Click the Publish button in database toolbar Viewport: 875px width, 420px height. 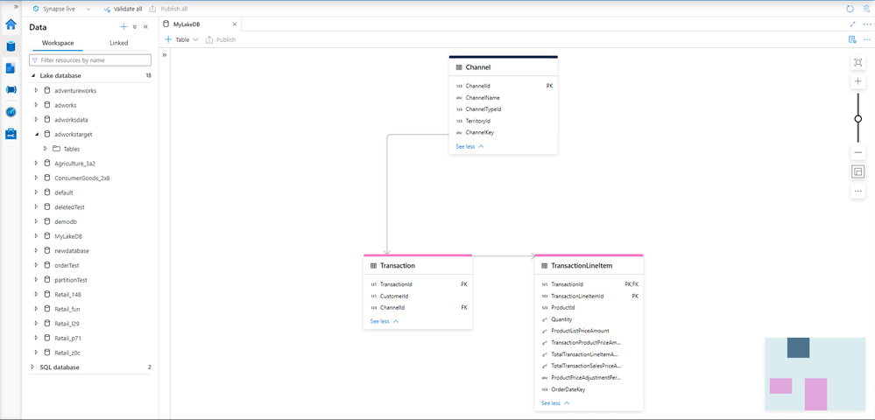pyautogui.click(x=221, y=39)
